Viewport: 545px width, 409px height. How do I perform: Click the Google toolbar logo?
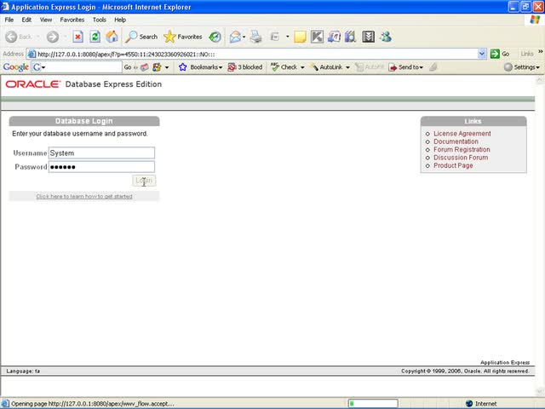(x=16, y=67)
